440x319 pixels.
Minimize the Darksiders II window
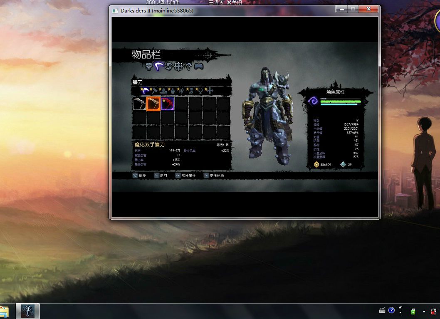pos(341,9)
